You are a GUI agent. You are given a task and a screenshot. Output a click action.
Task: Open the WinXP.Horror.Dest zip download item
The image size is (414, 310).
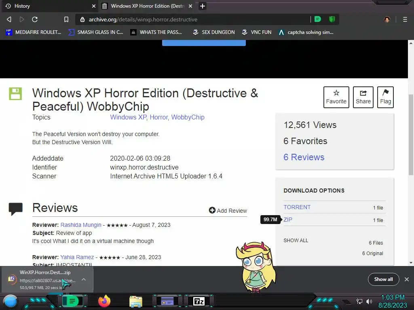[x=42, y=279]
